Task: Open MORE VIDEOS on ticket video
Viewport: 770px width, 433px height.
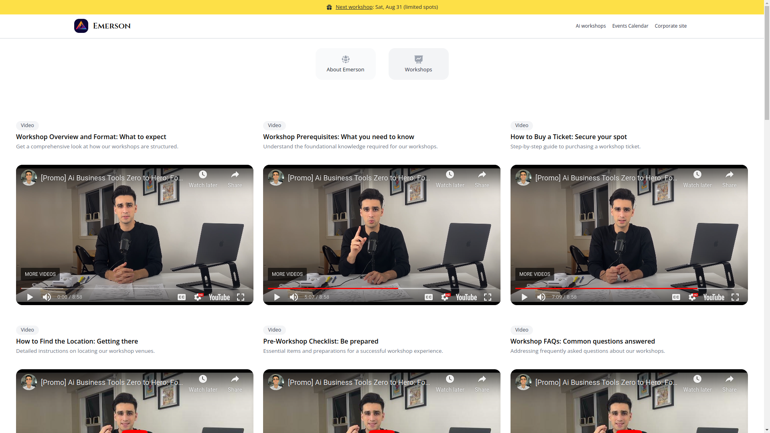Action: point(535,274)
